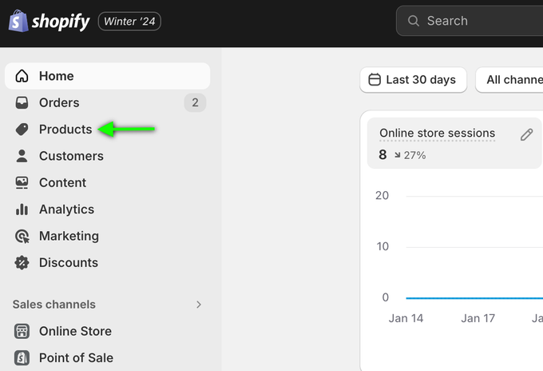This screenshot has height=371, width=543.
Task: Open the Analytics section
Action: coord(66,209)
